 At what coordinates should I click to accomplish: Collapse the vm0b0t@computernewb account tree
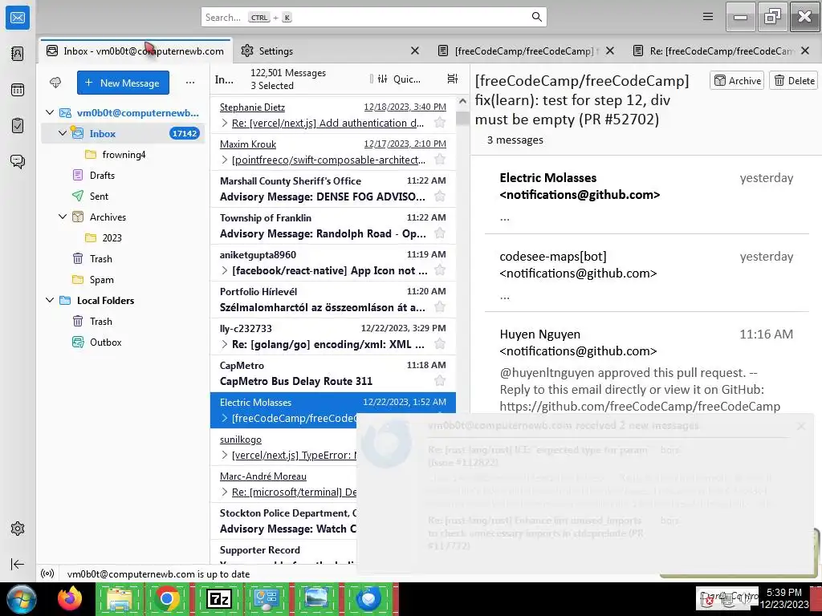pos(50,112)
